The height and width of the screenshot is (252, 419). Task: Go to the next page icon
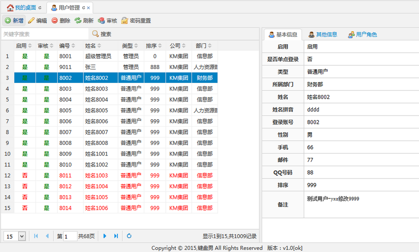[x=105, y=236]
